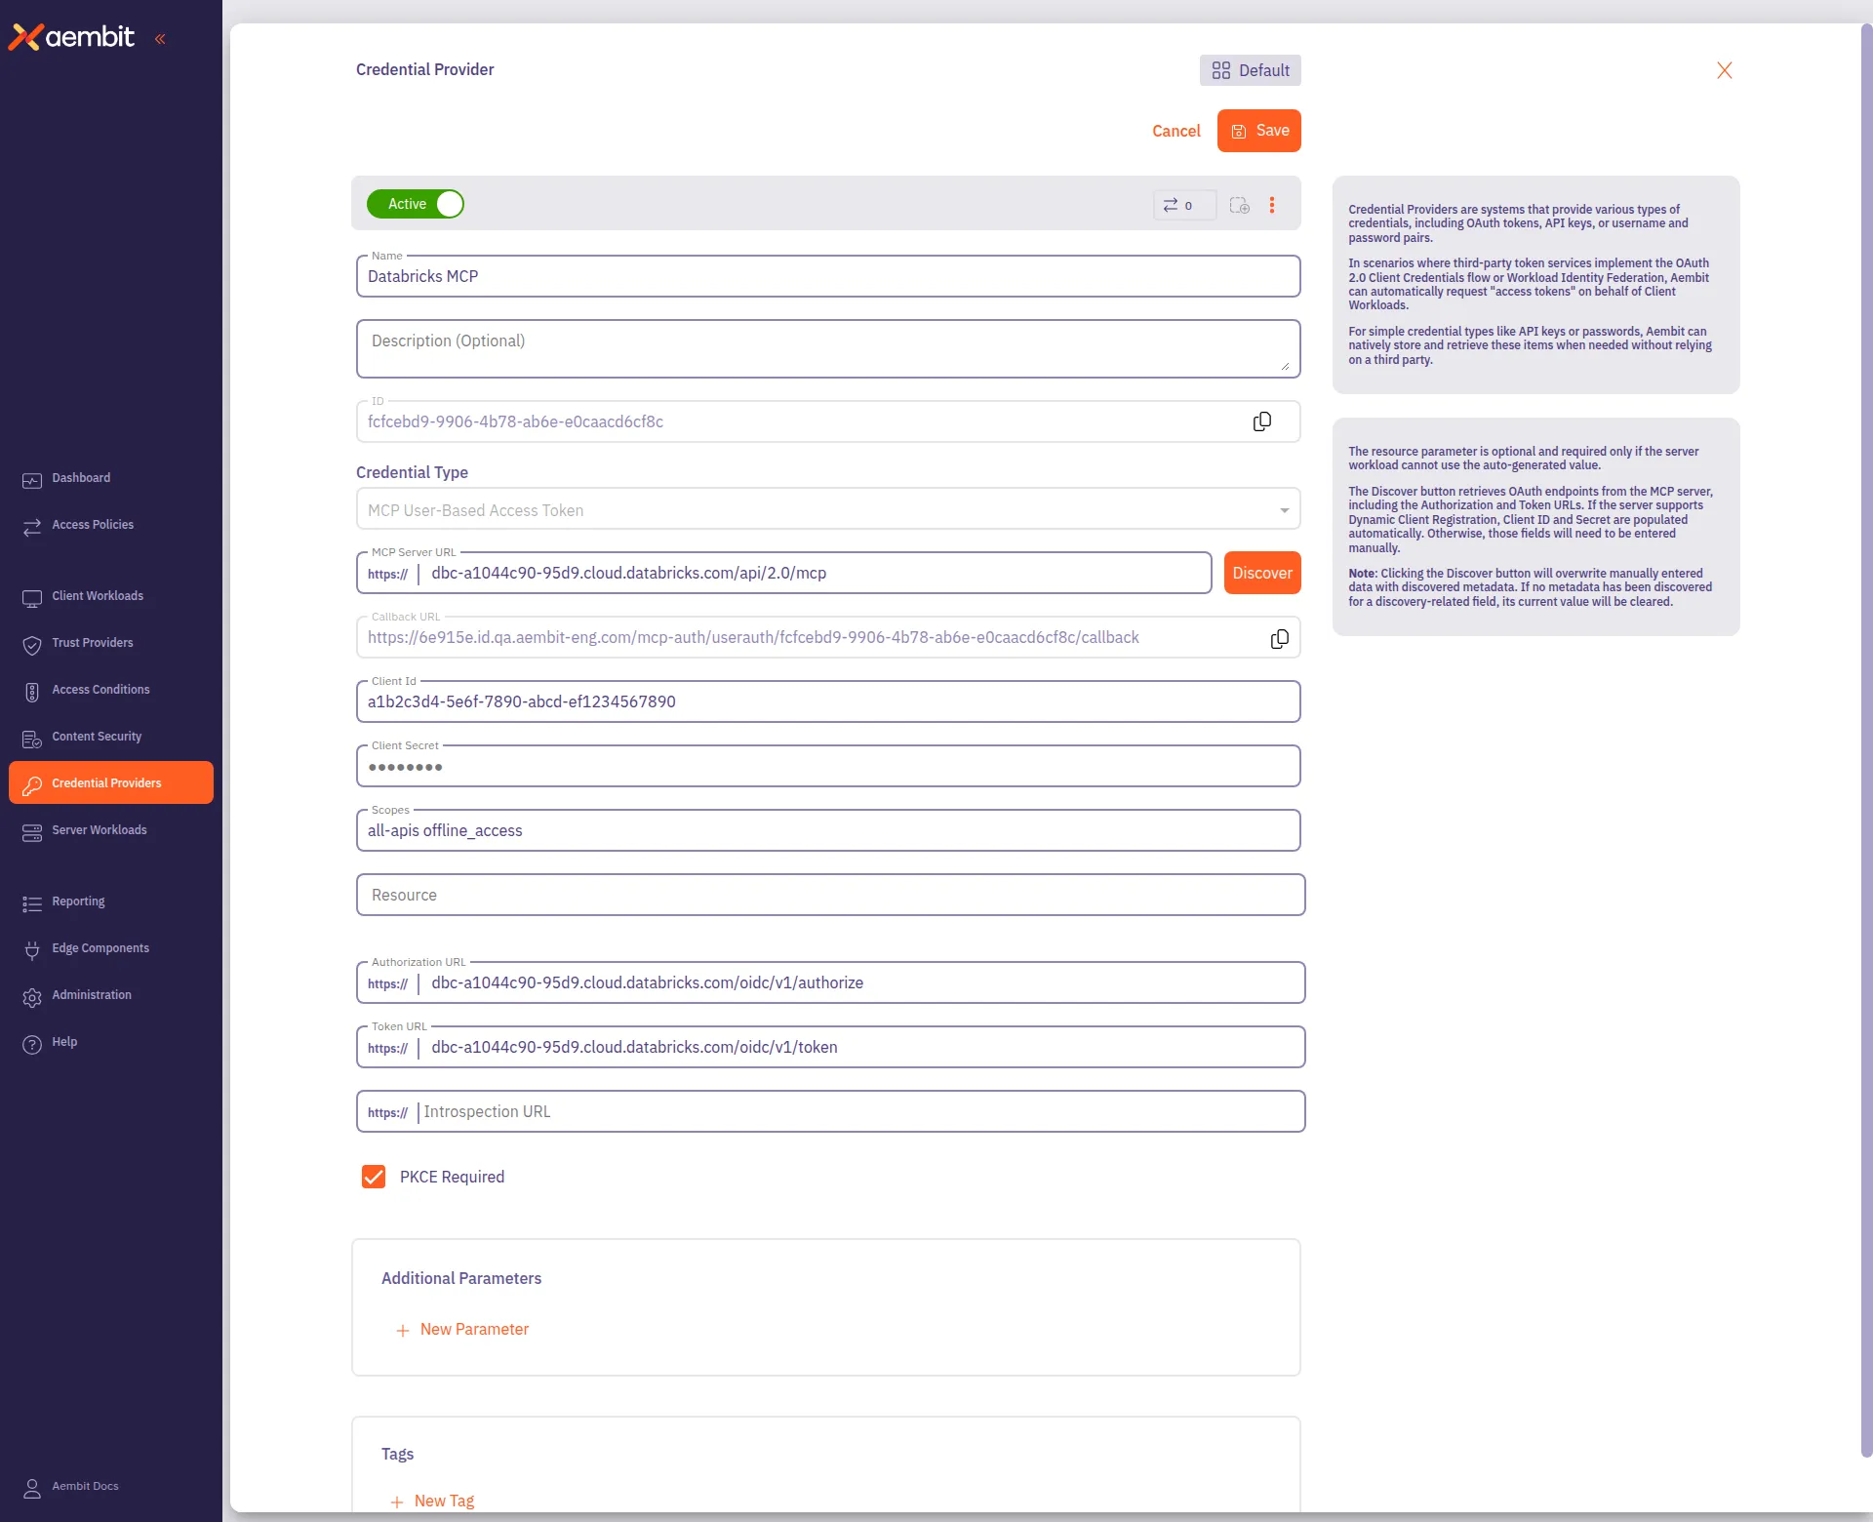Image resolution: width=1873 pixels, height=1522 pixels.
Task: Click the Client Workloads screen icon
Action: (32, 598)
